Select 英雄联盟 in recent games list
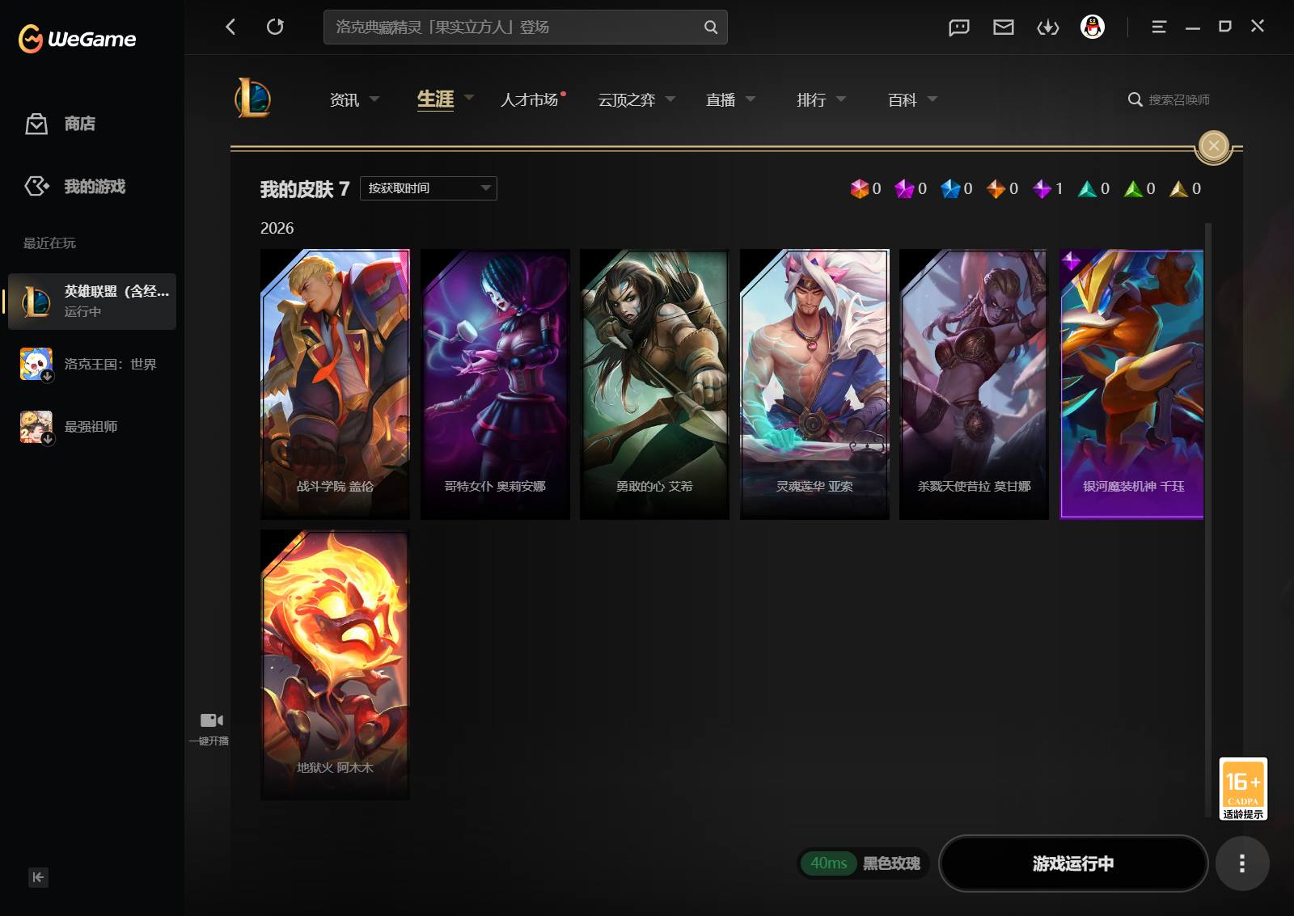1294x916 pixels. 92,301
